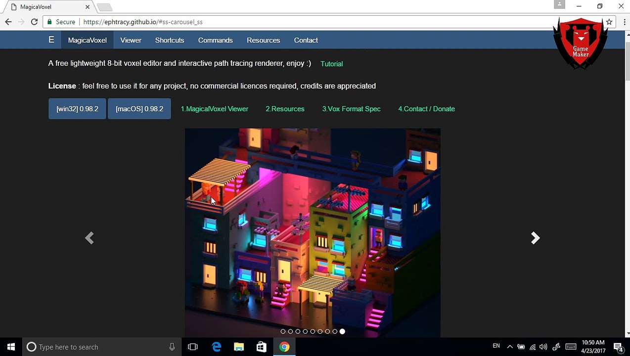The image size is (630, 356).
Task: Go to the Commands page
Action: [215, 40]
